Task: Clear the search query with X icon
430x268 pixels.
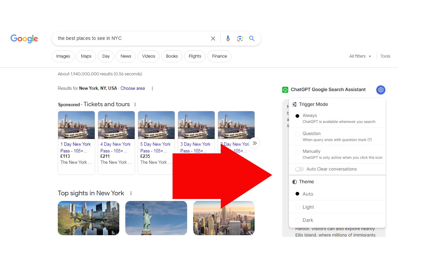Action: tap(213, 39)
